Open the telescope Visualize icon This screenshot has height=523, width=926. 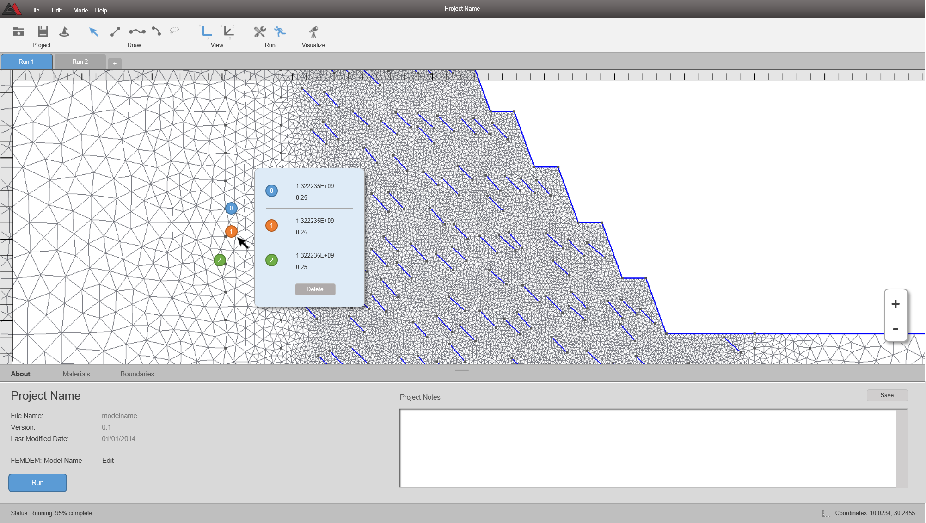tap(313, 31)
